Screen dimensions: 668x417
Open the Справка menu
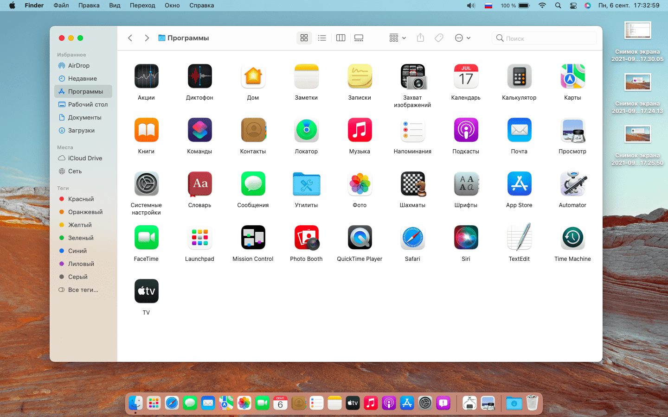coord(202,6)
